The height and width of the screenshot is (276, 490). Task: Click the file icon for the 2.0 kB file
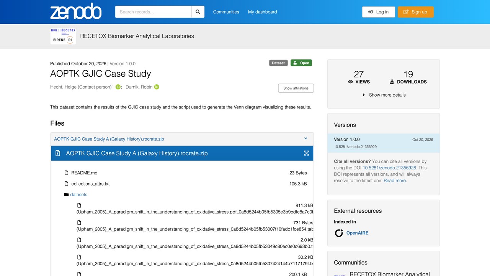point(79,240)
